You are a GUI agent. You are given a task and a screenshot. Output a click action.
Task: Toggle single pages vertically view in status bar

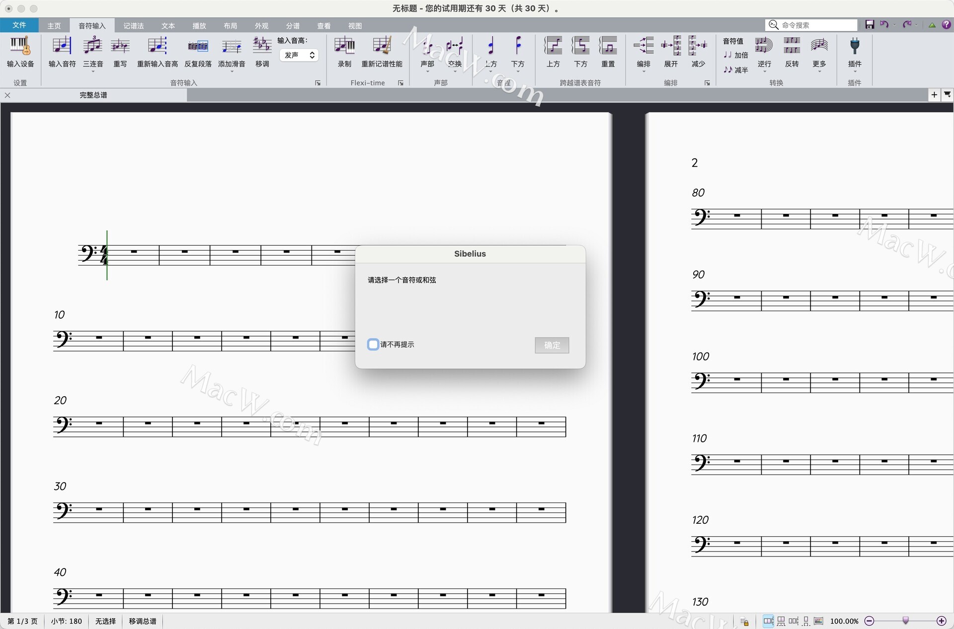click(806, 621)
